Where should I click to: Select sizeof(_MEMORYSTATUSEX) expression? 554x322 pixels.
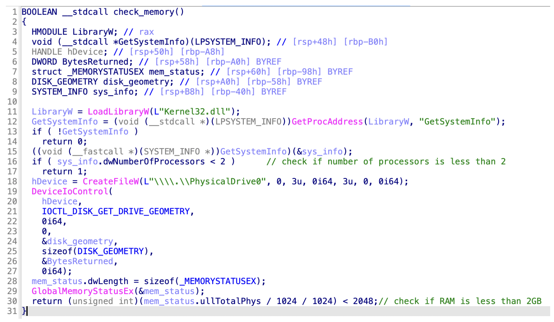[x=202, y=281]
